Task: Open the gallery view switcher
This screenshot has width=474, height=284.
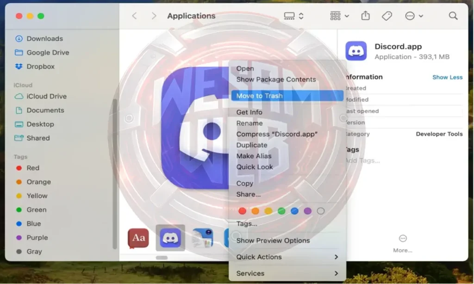Action: [x=293, y=16]
